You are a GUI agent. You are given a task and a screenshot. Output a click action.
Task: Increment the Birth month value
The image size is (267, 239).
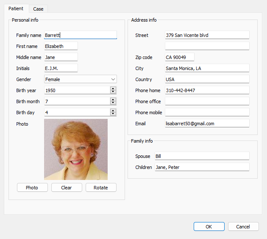pos(113,100)
